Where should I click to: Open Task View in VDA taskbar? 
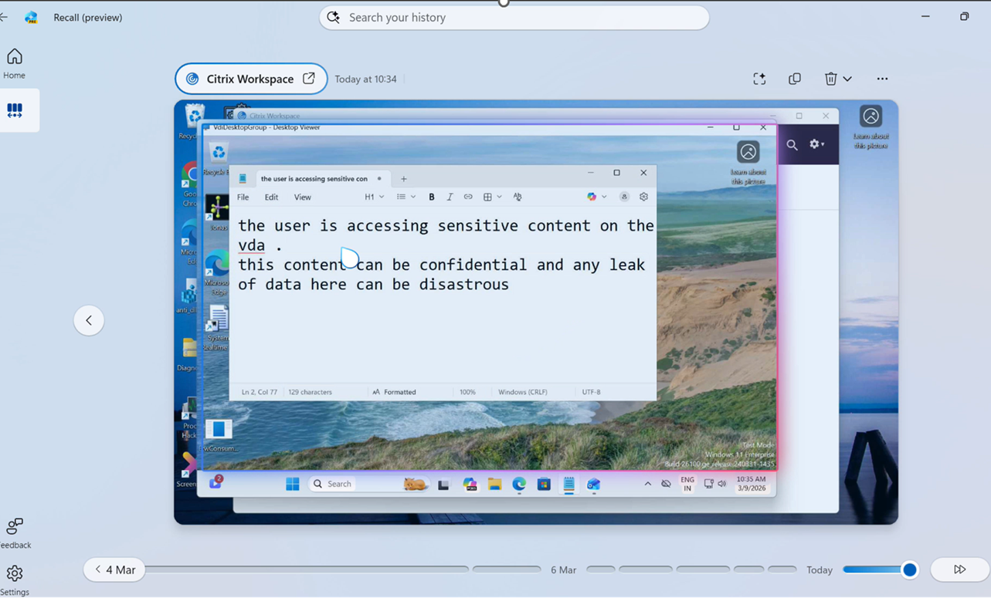pos(443,485)
